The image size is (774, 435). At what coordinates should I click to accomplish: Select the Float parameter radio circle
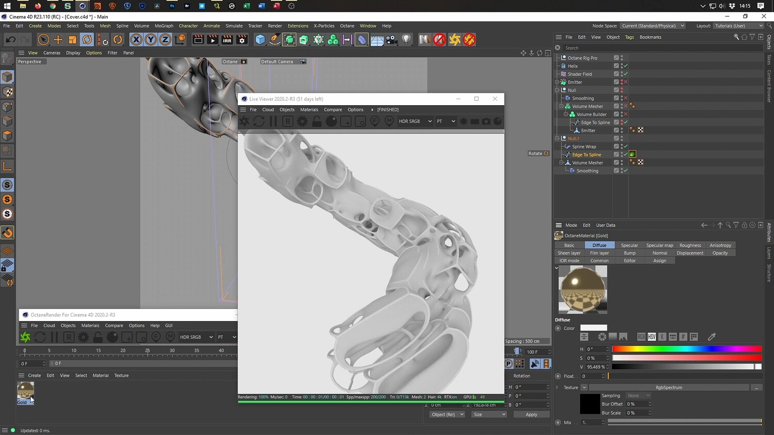pyautogui.click(x=558, y=376)
